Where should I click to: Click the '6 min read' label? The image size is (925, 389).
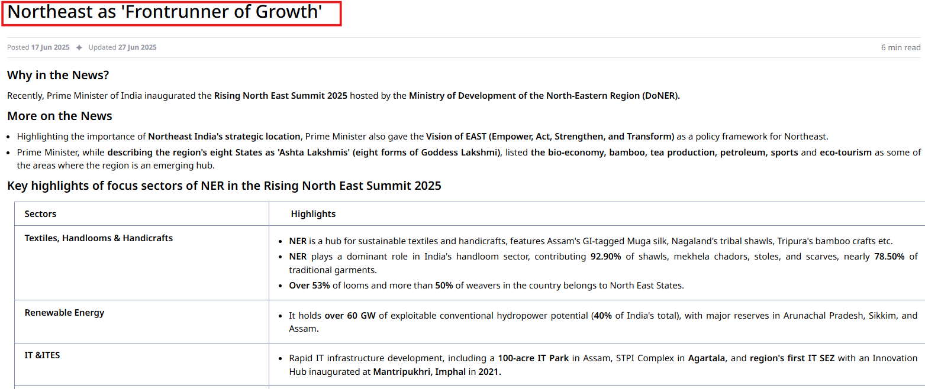[x=900, y=47]
